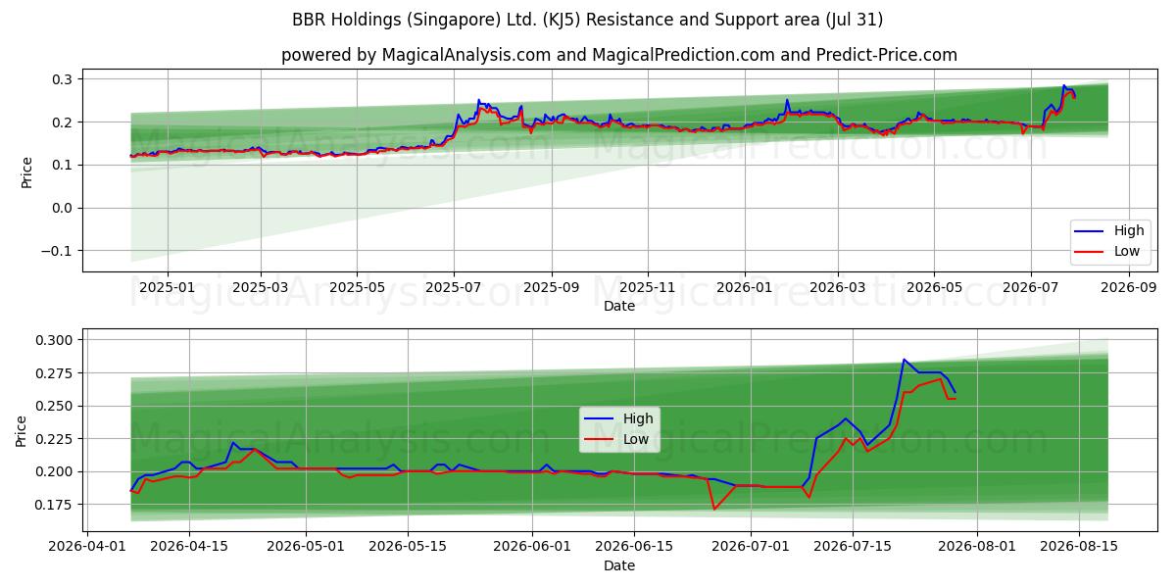Click the top chart x-axis label '2026-03'
1176x588 pixels.
pyautogui.click(x=838, y=287)
